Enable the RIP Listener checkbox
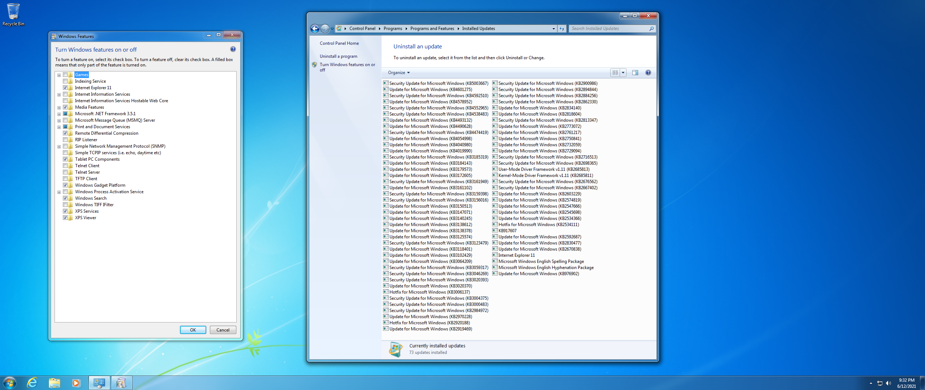 [x=65, y=140]
